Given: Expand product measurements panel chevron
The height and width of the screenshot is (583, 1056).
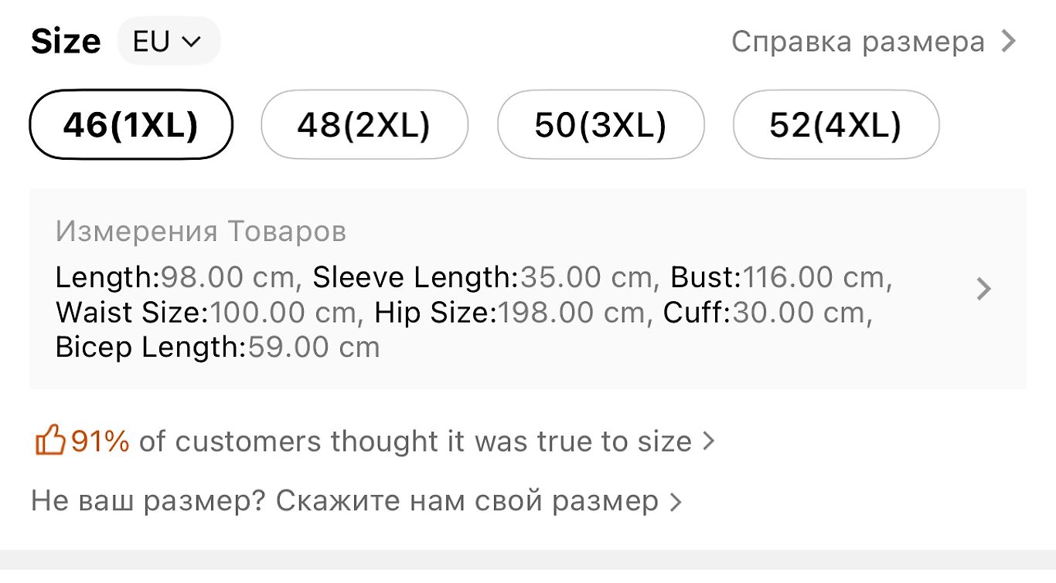Looking at the screenshot, I should click(983, 290).
